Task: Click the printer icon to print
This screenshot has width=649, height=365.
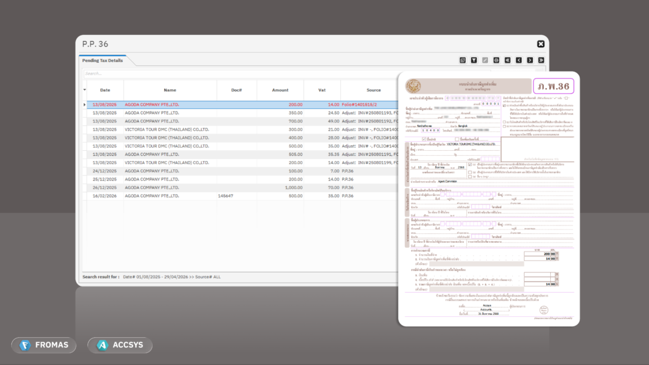Action: (x=496, y=60)
